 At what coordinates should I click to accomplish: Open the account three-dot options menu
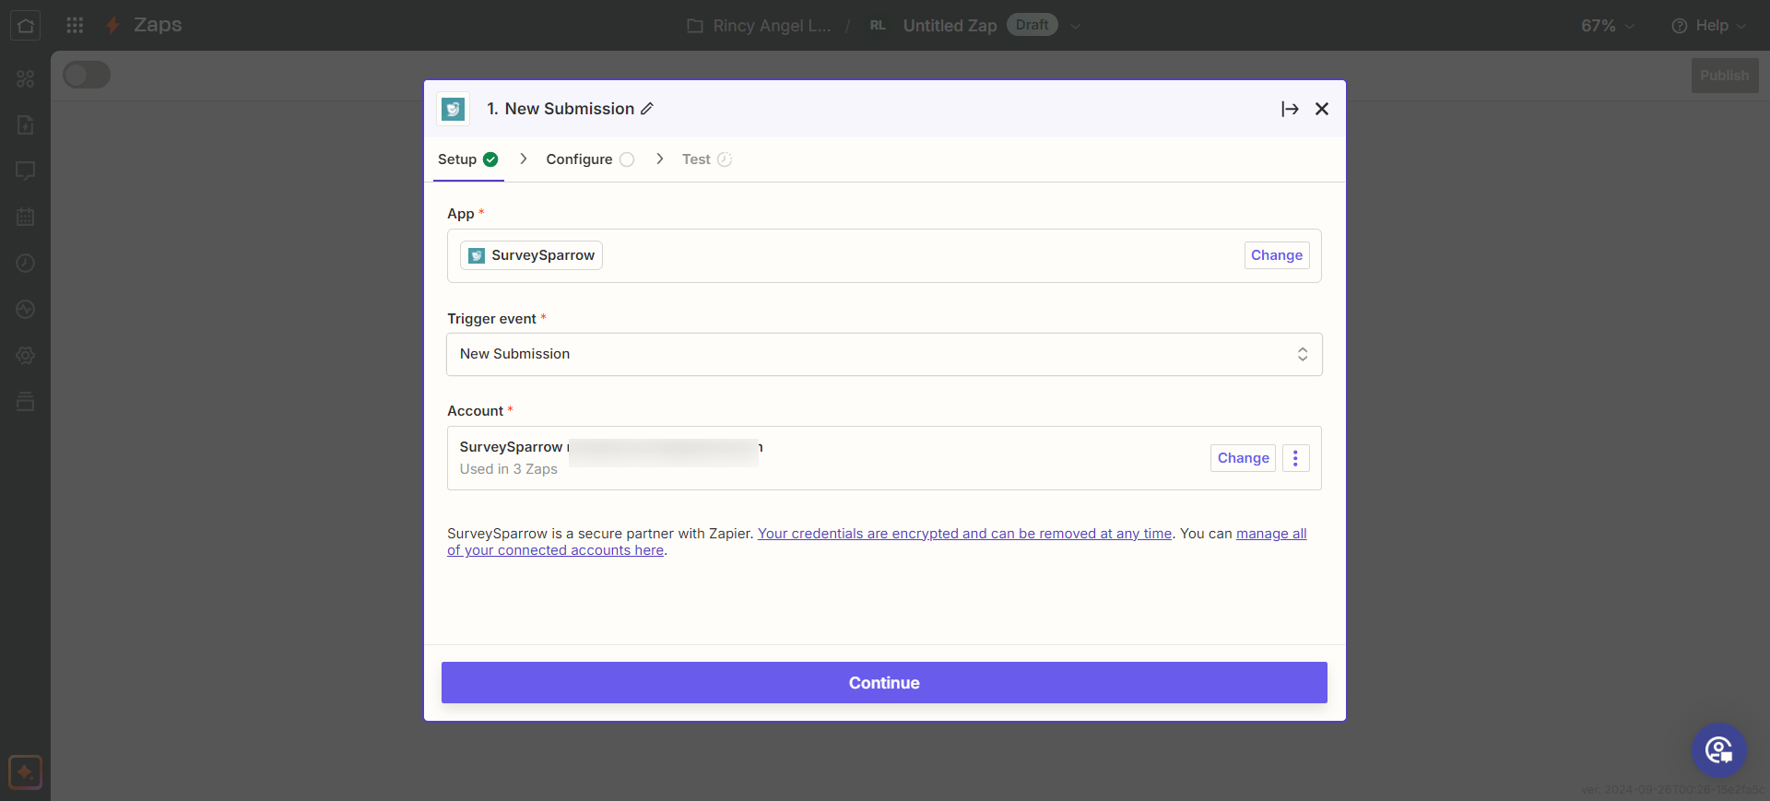pyautogui.click(x=1295, y=458)
